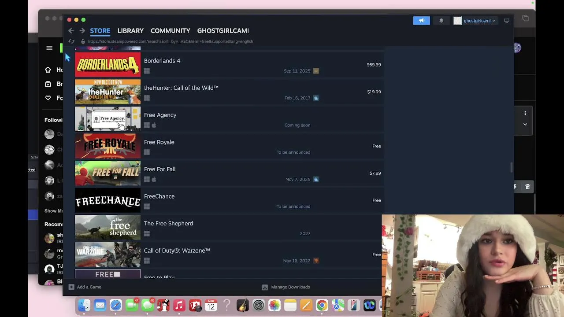Click the Nov 7, 2025 release date
This screenshot has width=564, height=317.
click(298, 180)
